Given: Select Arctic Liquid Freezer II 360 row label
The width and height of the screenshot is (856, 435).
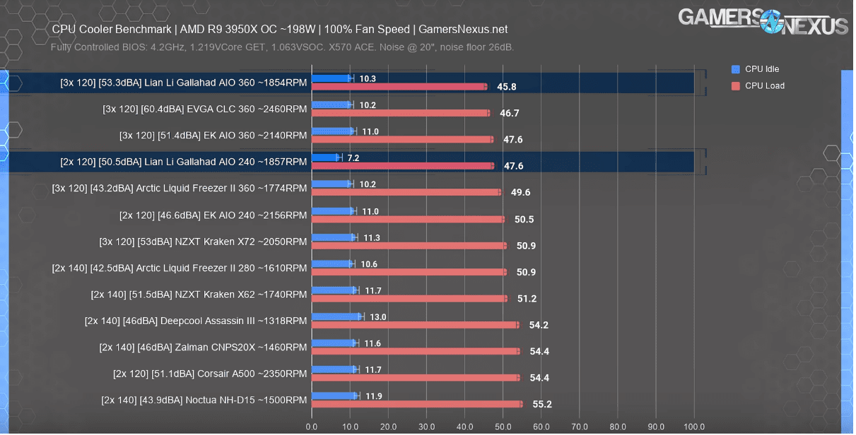Looking at the screenshot, I should point(180,189).
